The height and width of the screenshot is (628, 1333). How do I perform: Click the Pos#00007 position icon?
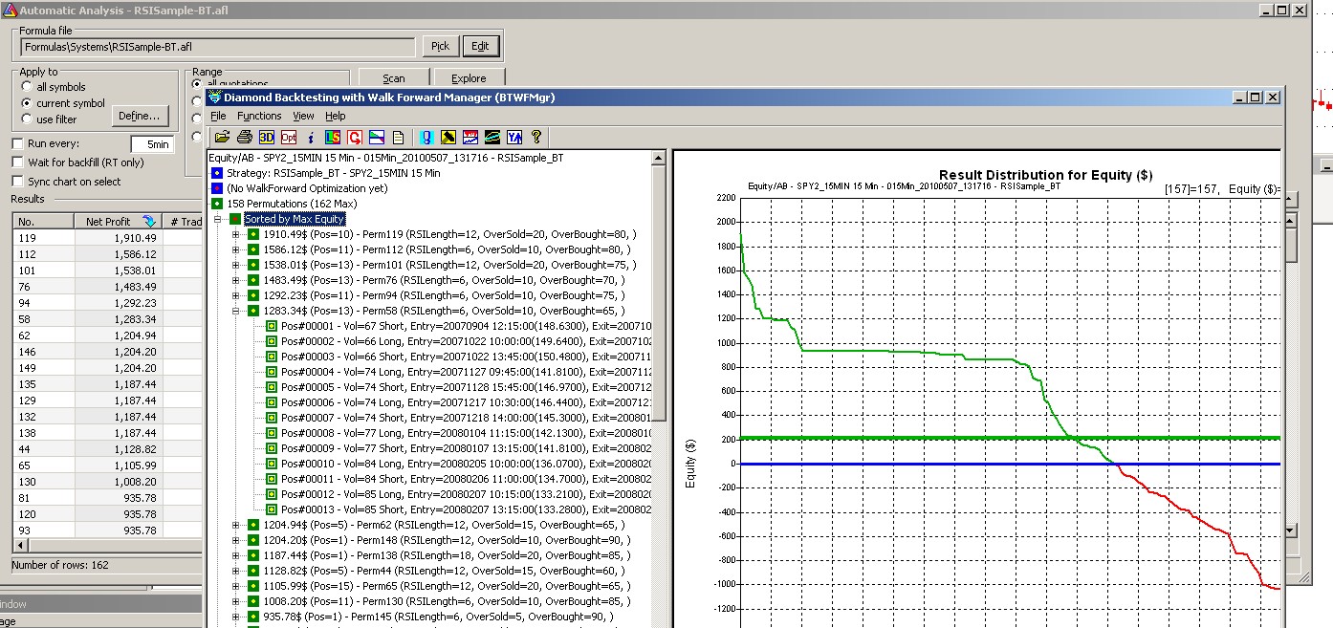(x=272, y=418)
